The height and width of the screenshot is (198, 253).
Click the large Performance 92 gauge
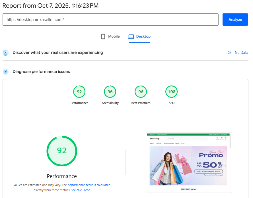pyautogui.click(x=62, y=151)
